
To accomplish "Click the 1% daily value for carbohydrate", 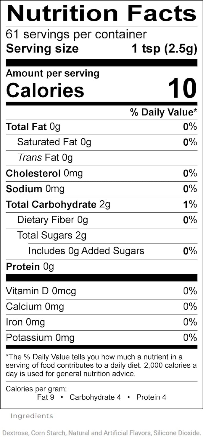I will pos(190,204).
